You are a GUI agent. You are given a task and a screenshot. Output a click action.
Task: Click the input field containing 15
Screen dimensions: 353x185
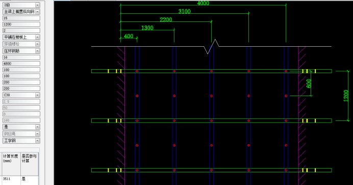point(21,18)
